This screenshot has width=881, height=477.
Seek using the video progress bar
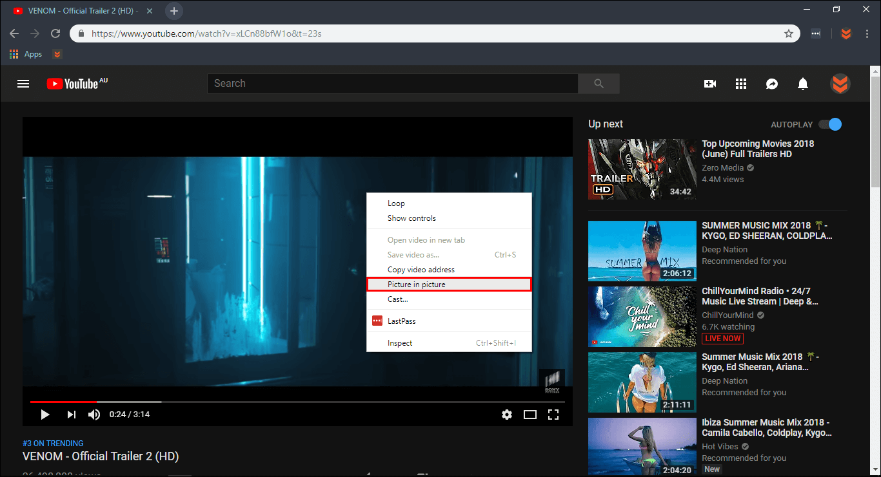point(297,402)
